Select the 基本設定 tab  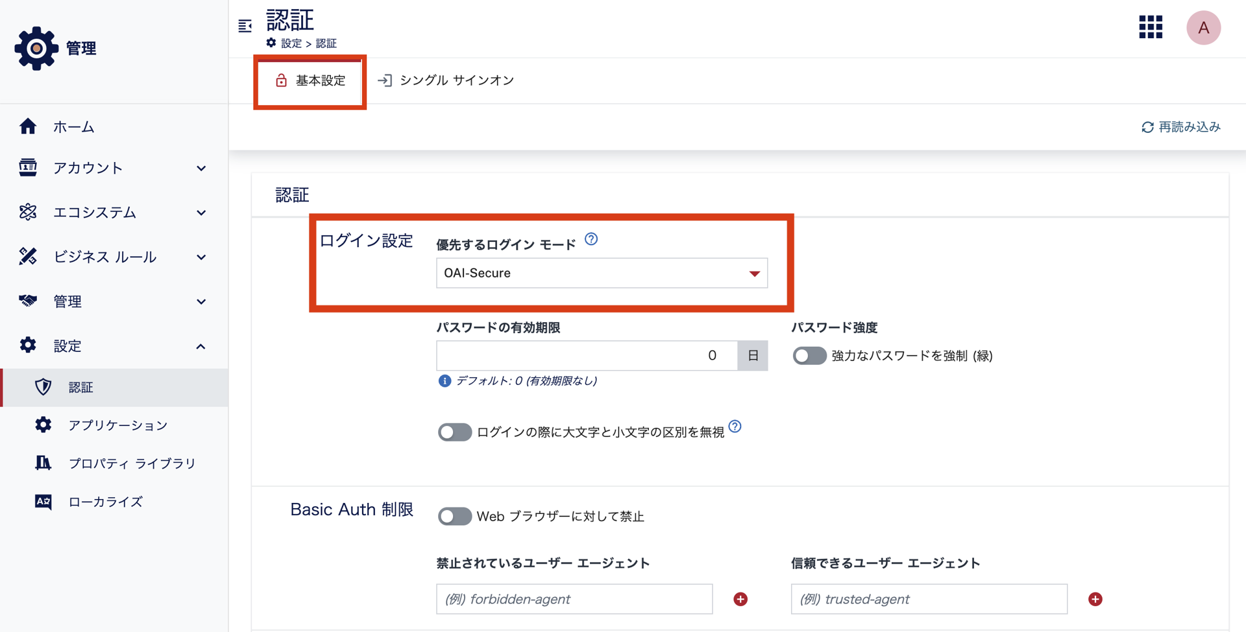pos(310,80)
